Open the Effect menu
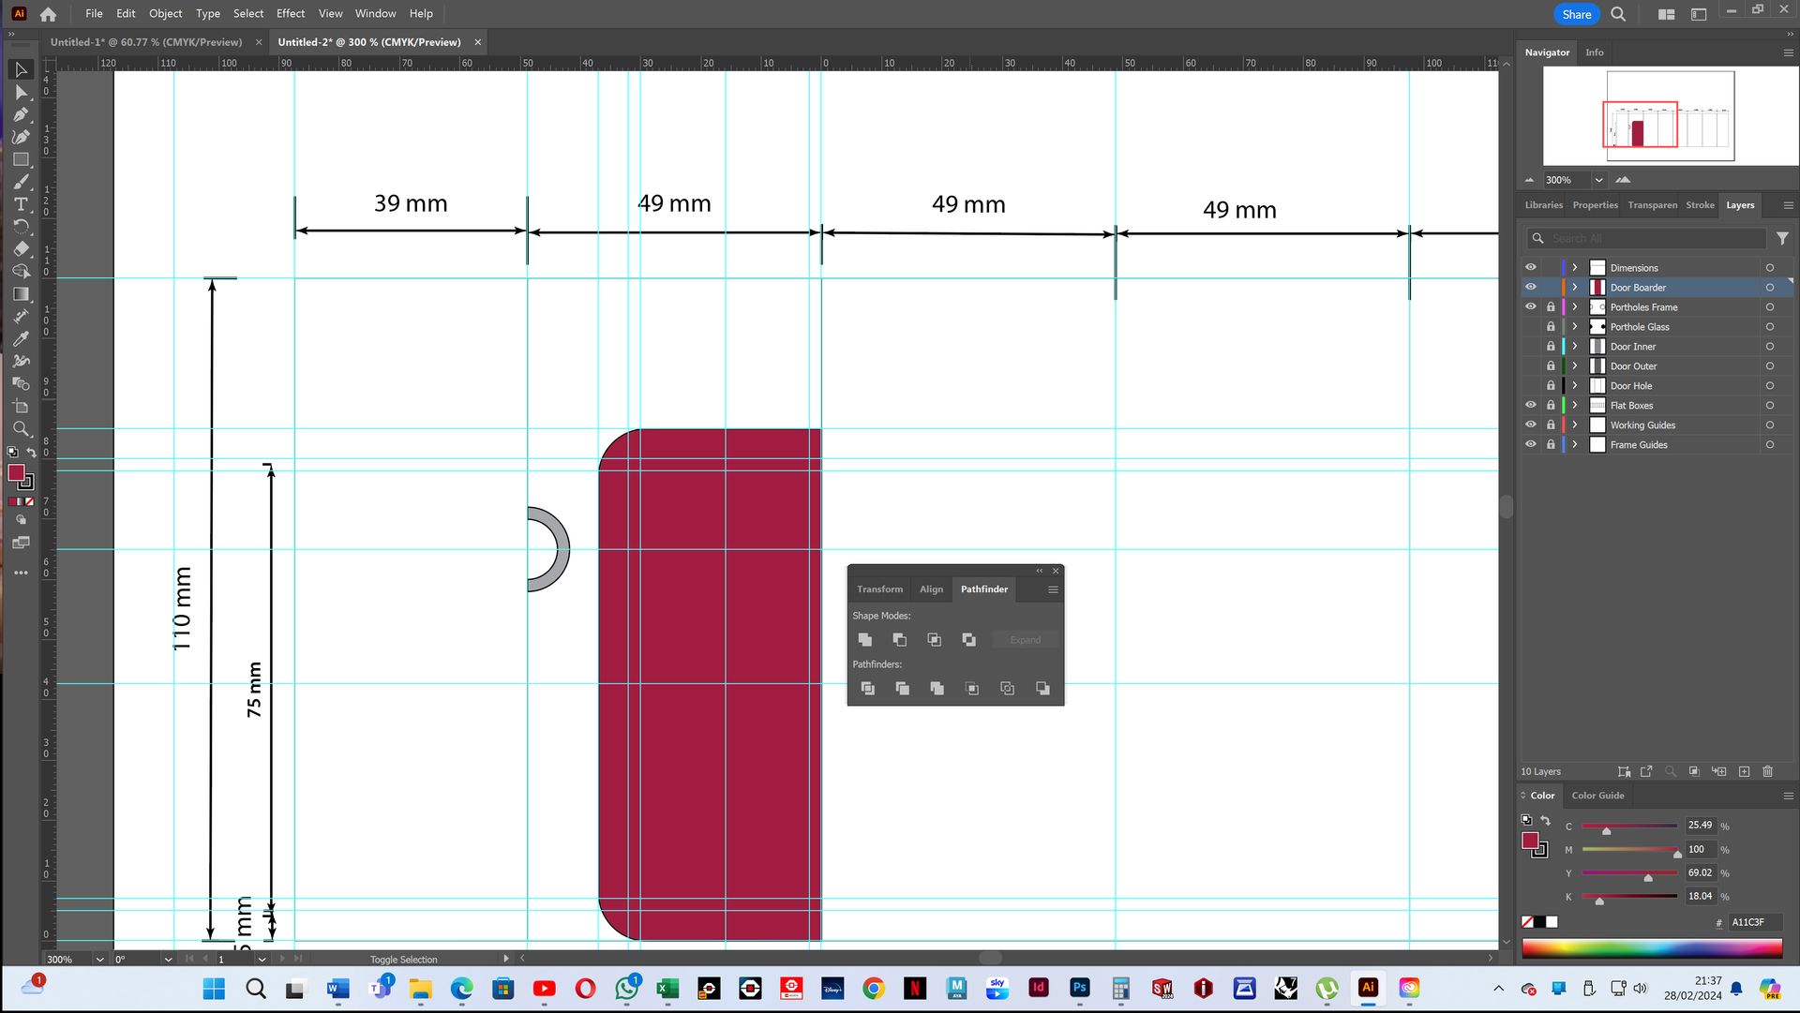This screenshot has width=1800, height=1013. pos(291,13)
